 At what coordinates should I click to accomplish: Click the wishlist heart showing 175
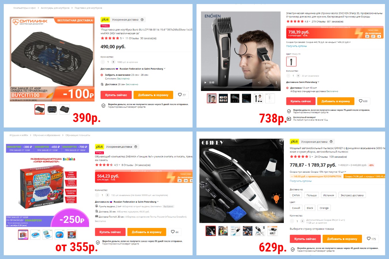coord(371,239)
